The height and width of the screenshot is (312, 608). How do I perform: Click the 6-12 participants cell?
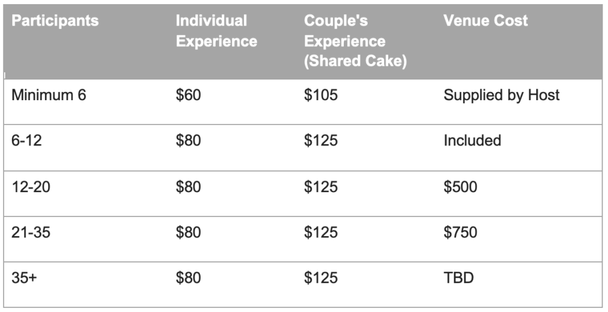point(28,141)
